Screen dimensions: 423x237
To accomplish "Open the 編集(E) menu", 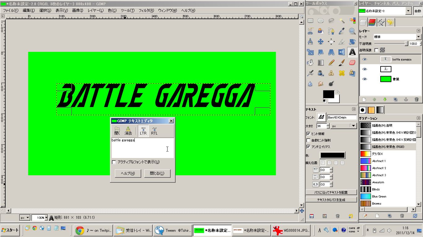I will [x=29, y=10].
